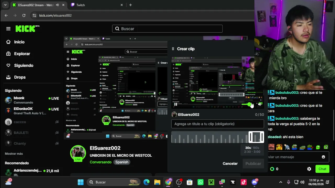The height and width of the screenshot is (188, 335).
Task: Grab the Crear clip drag handle
Action: click(173, 49)
